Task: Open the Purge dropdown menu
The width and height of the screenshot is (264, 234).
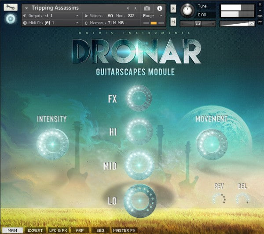Action: [153, 16]
